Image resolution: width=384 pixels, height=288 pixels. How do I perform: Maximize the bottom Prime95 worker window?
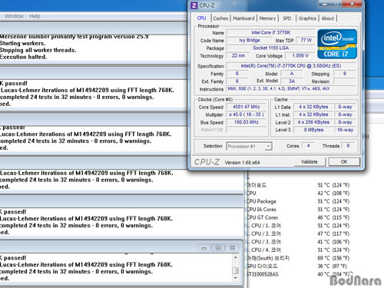coord(218,248)
